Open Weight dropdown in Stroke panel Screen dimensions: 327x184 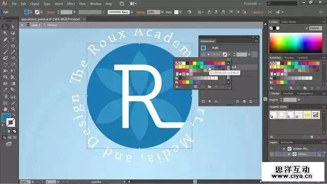[298, 100]
